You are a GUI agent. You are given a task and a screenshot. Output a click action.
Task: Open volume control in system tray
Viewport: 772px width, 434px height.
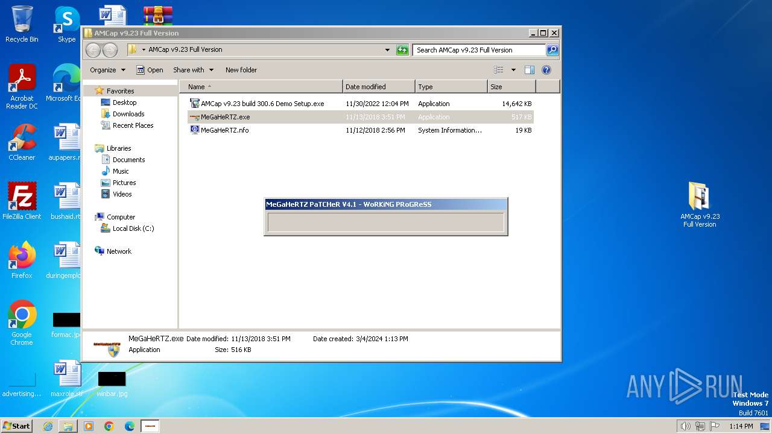685,426
